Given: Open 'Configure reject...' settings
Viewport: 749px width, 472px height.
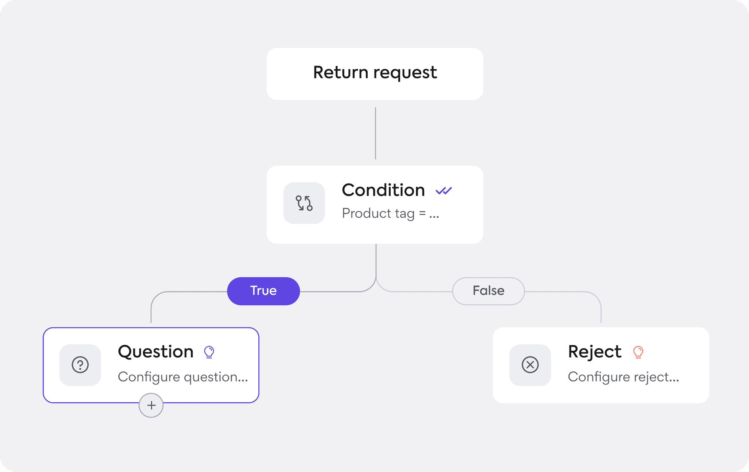Looking at the screenshot, I should tap(623, 377).
